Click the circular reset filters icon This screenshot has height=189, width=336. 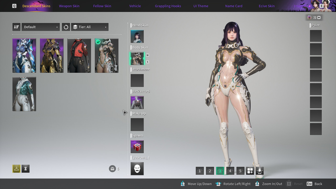tap(66, 27)
